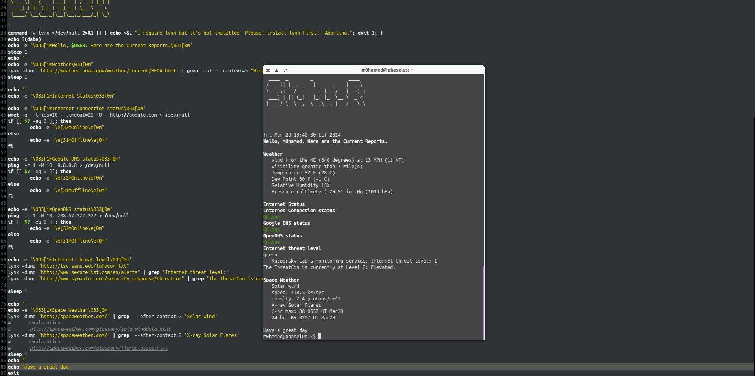Click the terminal's vertical scrollbar thumb
Screen dimensions: 755x376
click(x=483, y=302)
